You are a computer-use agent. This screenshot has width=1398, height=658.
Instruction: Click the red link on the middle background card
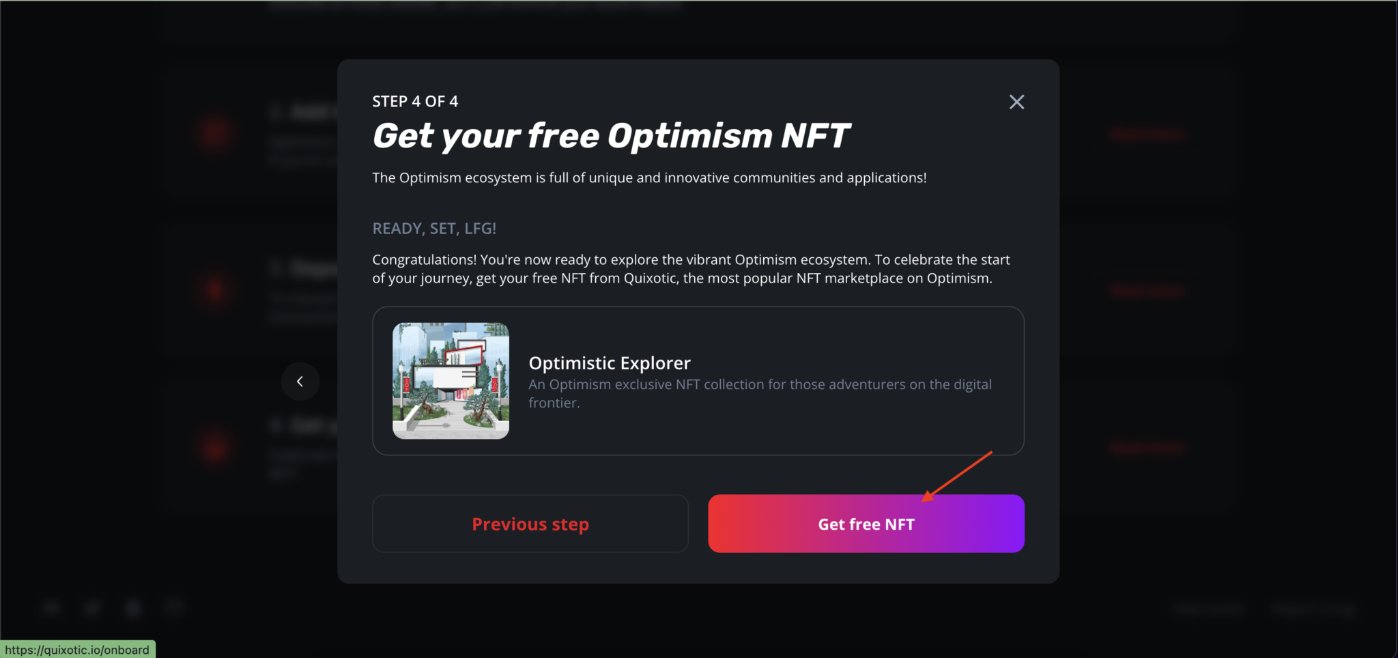1145,290
